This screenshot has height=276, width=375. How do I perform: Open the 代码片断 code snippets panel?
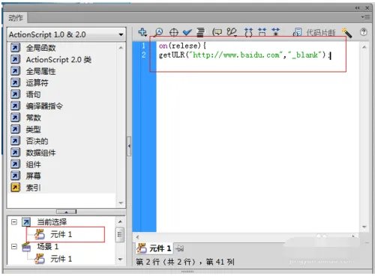pos(314,32)
